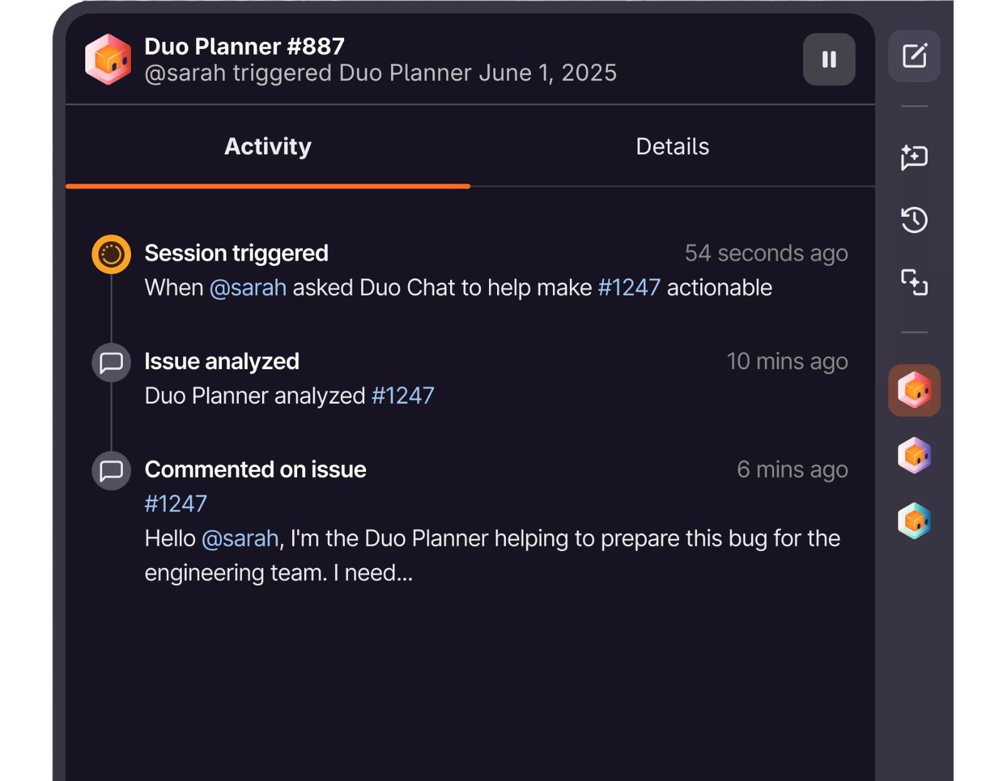
Task: Click the Duo Planner #887 title
Action: pos(244,46)
